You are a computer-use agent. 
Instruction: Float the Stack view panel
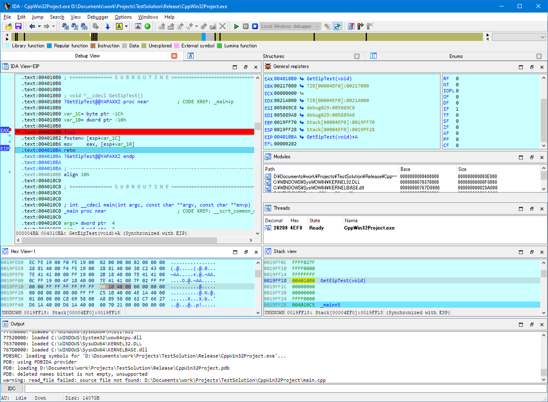(x=531, y=251)
